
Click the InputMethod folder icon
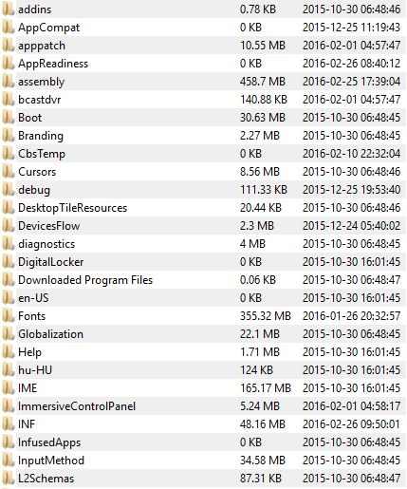pyautogui.click(x=8, y=461)
